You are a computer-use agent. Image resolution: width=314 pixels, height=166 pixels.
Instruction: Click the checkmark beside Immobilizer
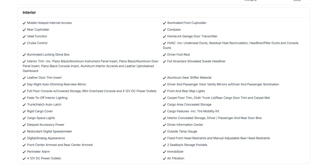point(164,151)
